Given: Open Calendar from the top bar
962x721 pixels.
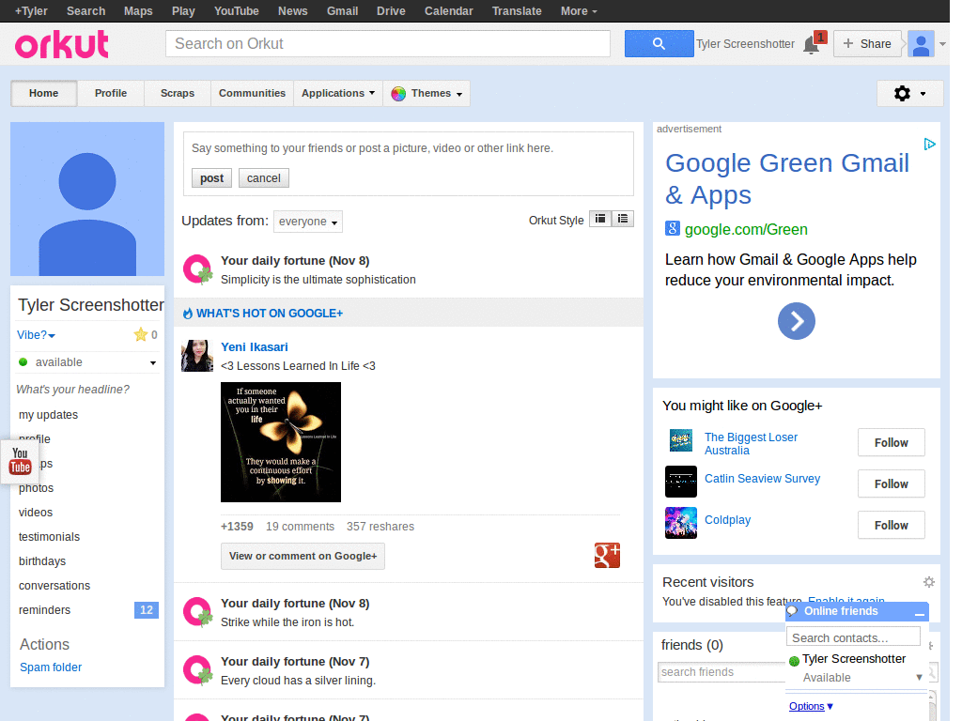Looking at the screenshot, I should tap(448, 11).
